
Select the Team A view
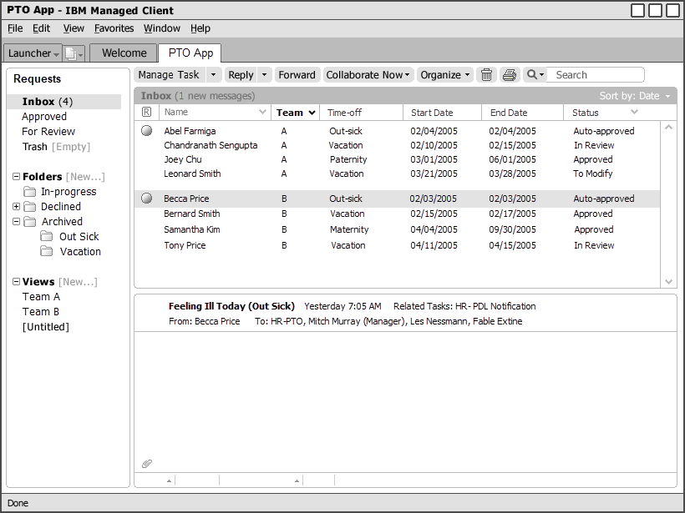(41, 297)
